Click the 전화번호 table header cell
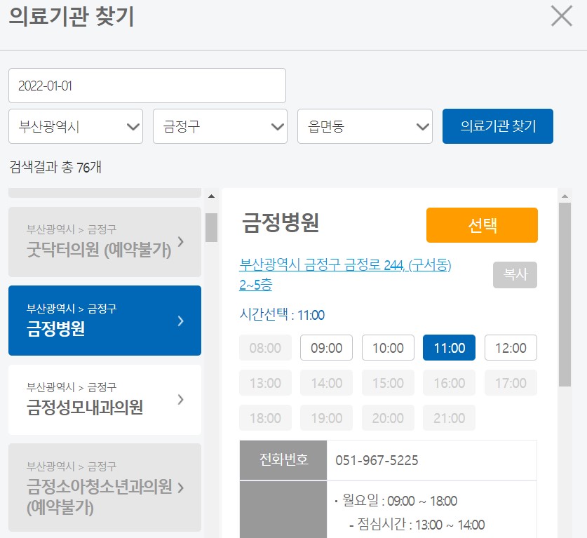Image resolution: width=587 pixels, height=538 pixels. coord(283,460)
